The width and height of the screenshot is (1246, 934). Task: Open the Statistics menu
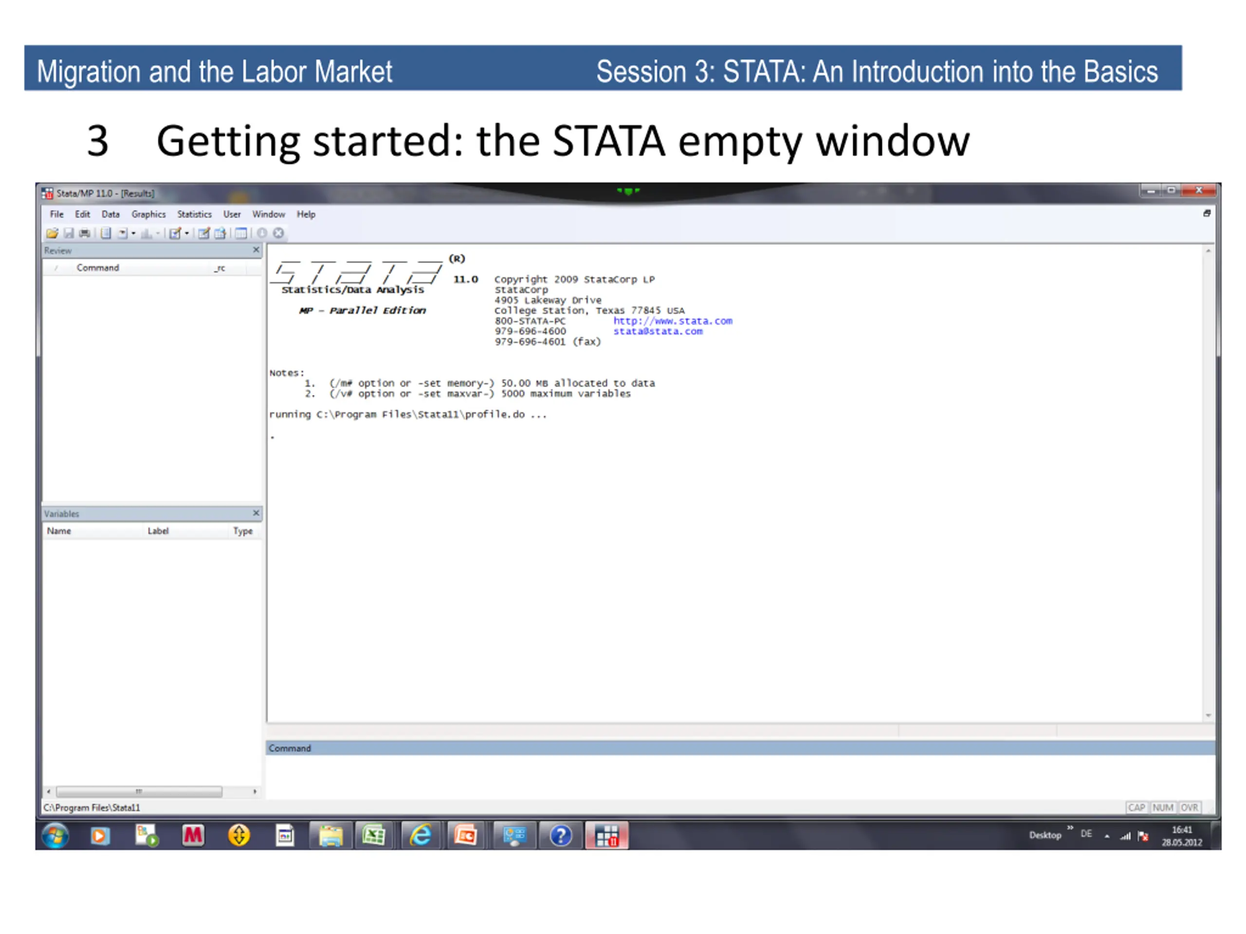[x=194, y=214]
